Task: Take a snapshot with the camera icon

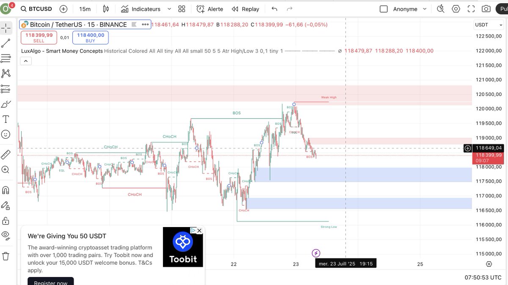Action: 486,9
